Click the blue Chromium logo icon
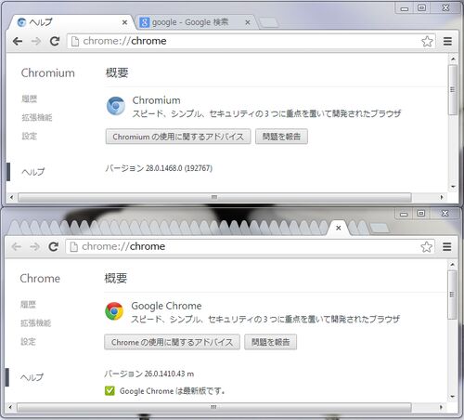The image size is (464, 420). click(116, 106)
